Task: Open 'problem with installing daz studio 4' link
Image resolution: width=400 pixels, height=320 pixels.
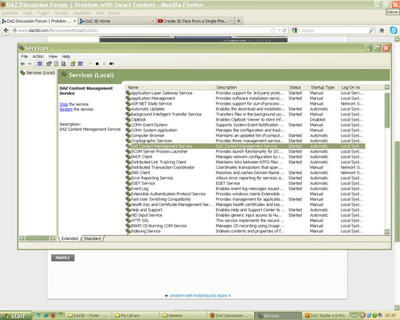Action: [x=200, y=295]
